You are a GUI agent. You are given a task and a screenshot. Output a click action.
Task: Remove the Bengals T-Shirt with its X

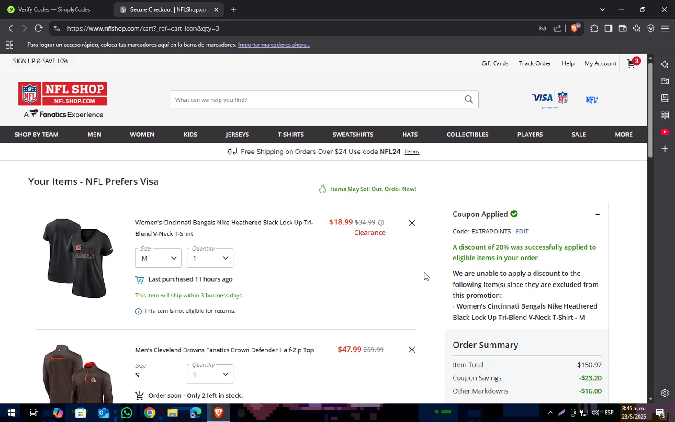(x=412, y=223)
